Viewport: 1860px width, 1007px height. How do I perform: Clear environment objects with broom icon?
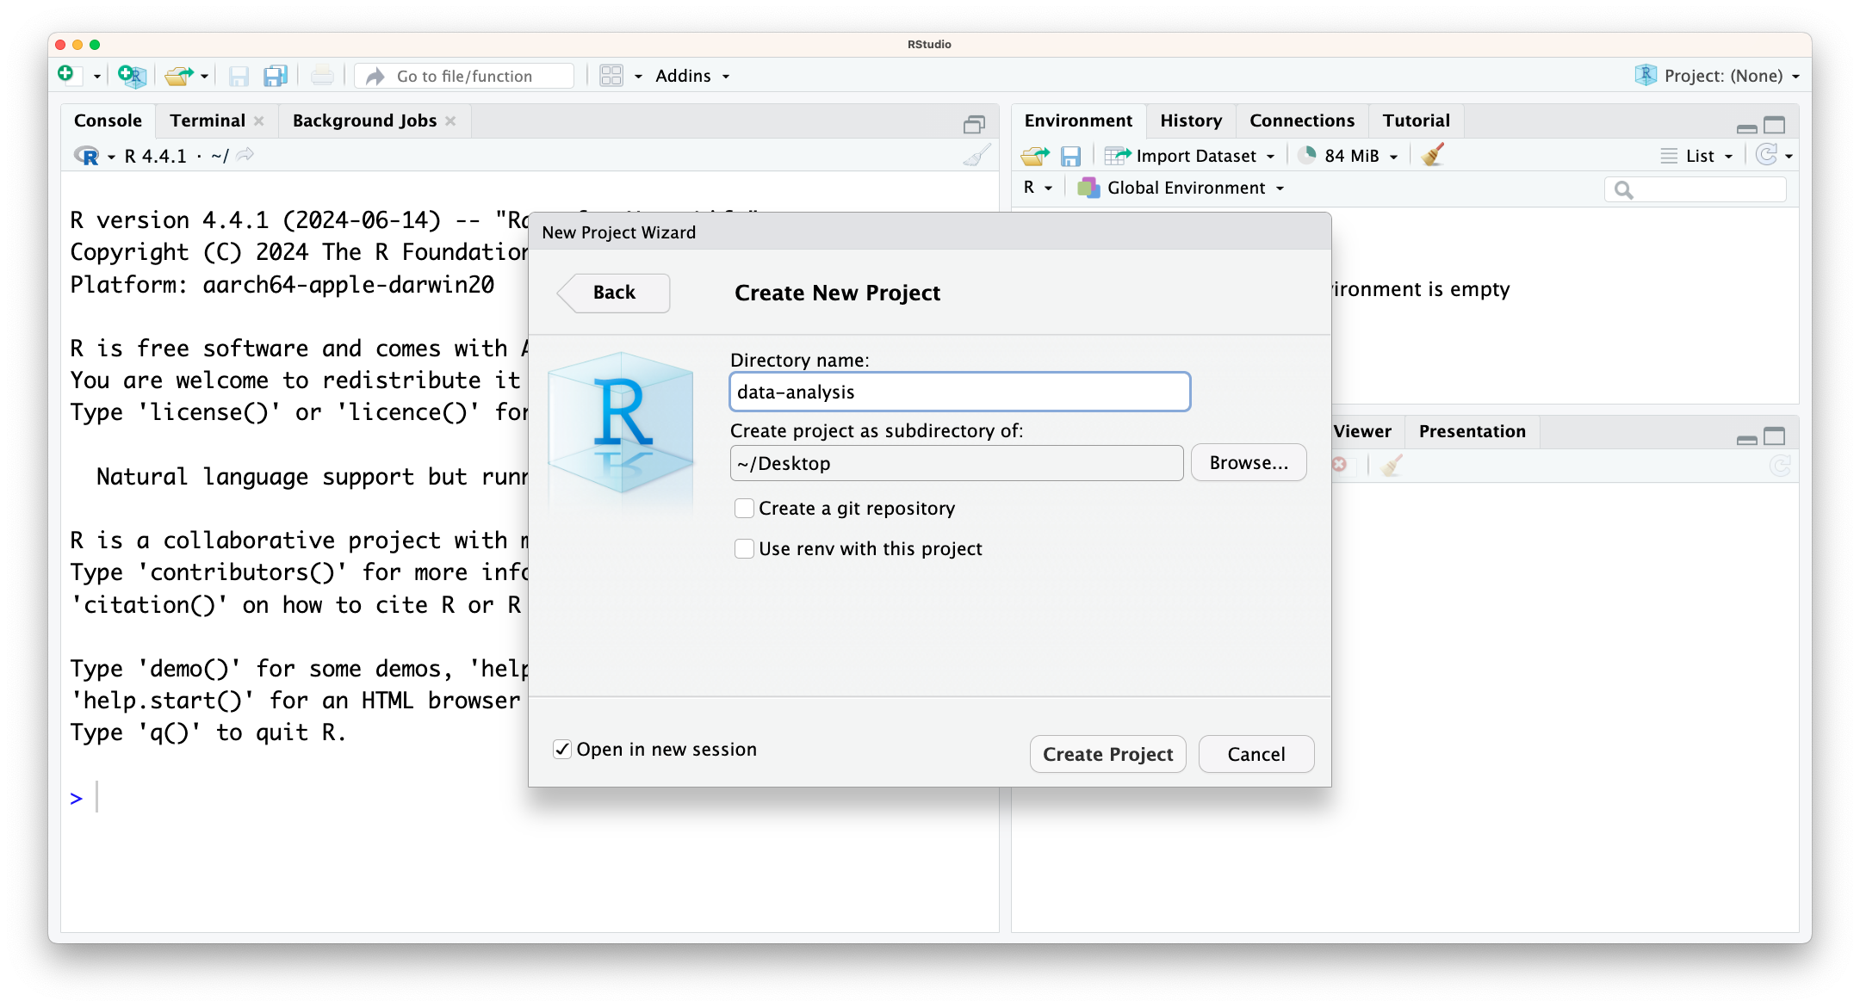1433,155
